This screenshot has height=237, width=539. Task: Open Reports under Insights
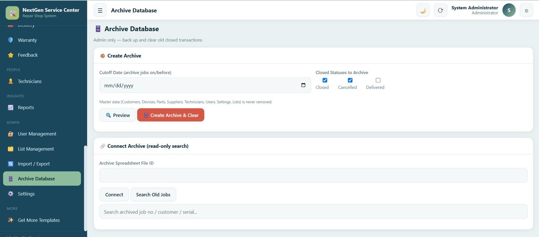click(42, 107)
